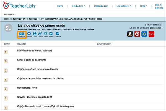166x111 pixels.
Task: Shop this list at Staples
Action: 151,34
